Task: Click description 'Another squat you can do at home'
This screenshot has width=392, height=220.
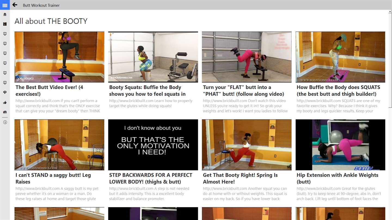Action: pos(245,194)
